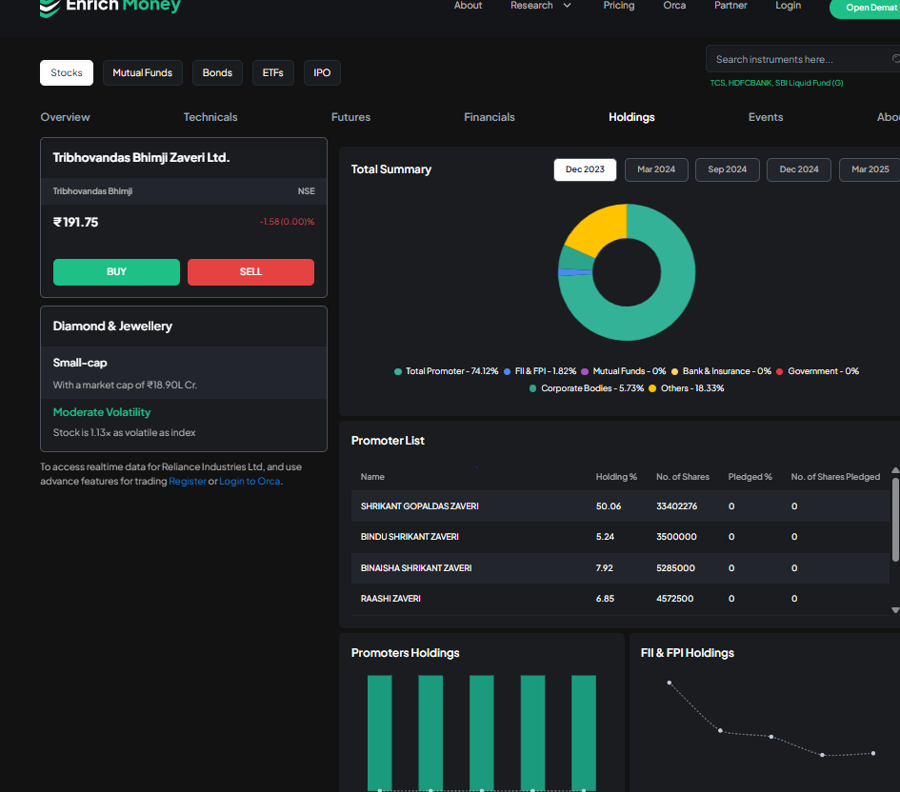Select Mar 2024 summary period
900x792 pixels.
[x=656, y=169]
